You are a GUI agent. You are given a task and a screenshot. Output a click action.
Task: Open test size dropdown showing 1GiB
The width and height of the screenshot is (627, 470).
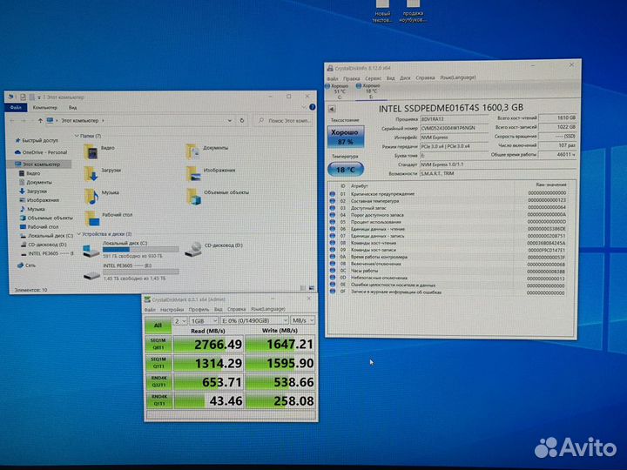point(204,320)
